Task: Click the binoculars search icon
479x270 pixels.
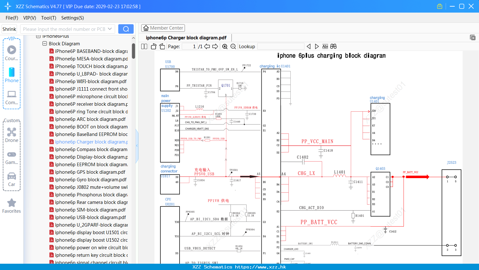Action: pyautogui.click(x=333, y=47)
